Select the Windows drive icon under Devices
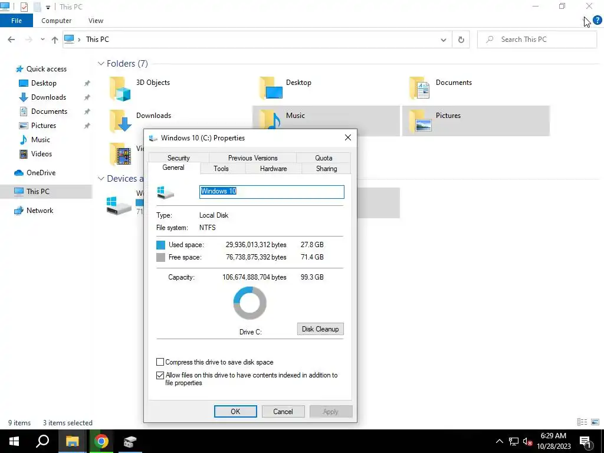Image resolution: width=604 pixels, height=453 pixels. (119, 206)
